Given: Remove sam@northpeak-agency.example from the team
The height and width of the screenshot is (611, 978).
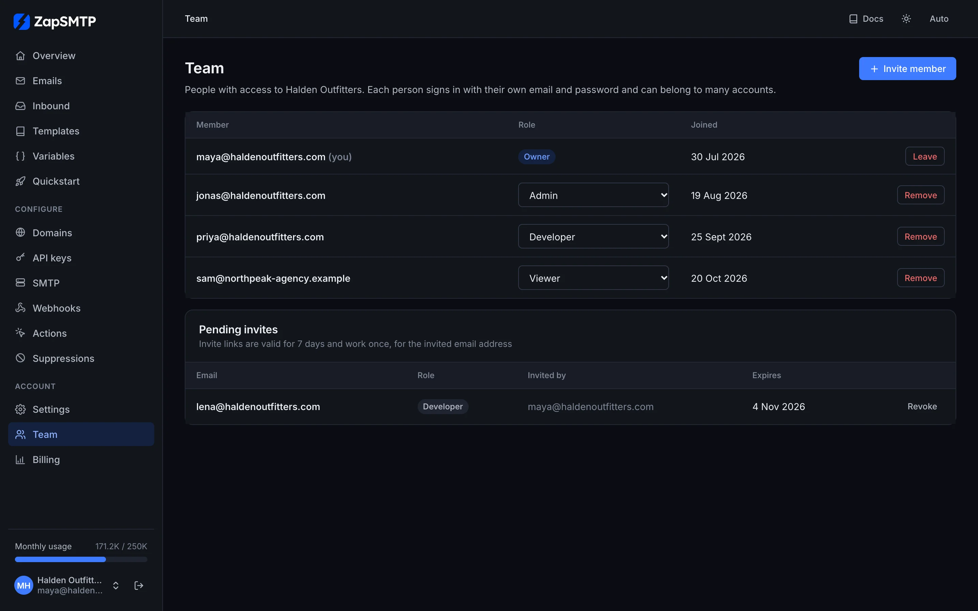Looking at the screenshot, I should tap(921, 278).
